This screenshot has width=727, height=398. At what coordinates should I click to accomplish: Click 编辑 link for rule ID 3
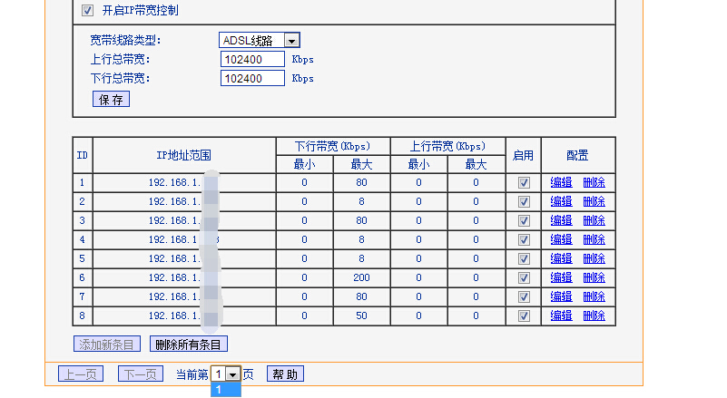pos(561,220)
